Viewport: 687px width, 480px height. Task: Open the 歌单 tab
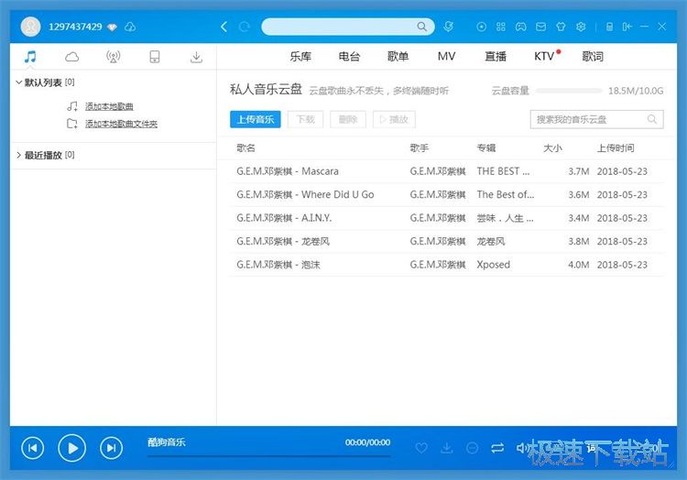tap(398, 57)
